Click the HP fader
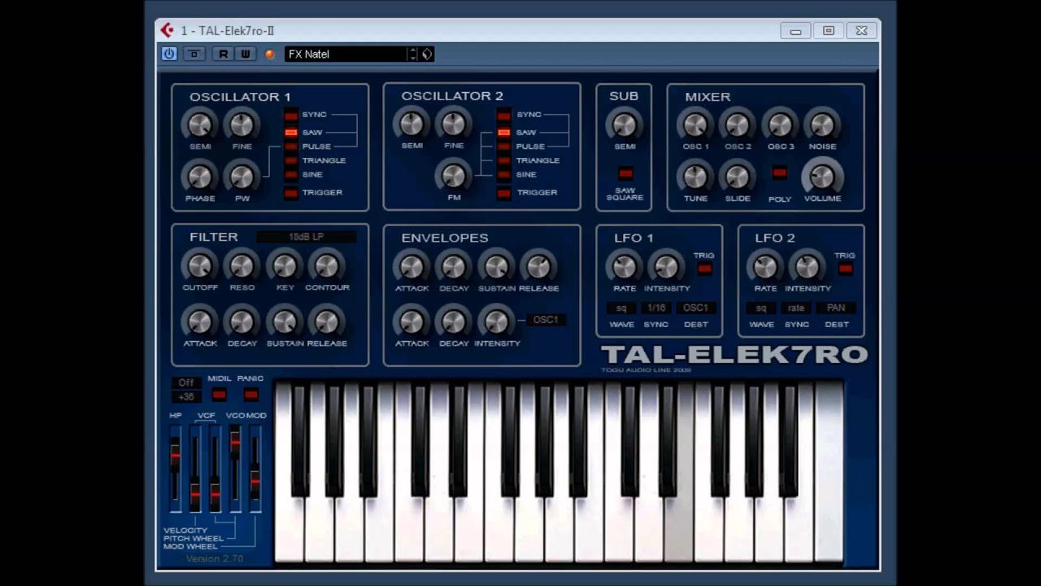1041x586 pixels. pos(175,457)
